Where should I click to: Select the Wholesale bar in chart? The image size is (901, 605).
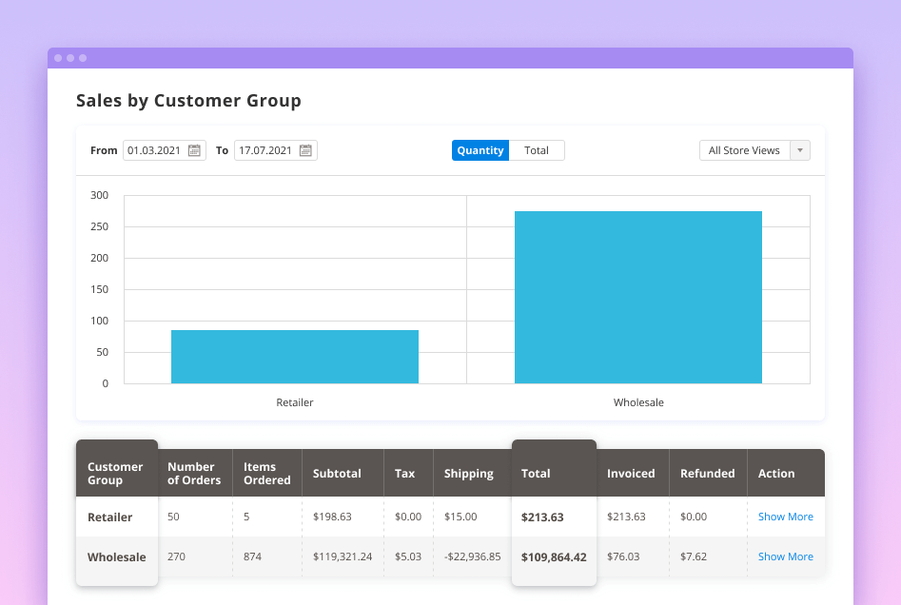pos(638,297)
